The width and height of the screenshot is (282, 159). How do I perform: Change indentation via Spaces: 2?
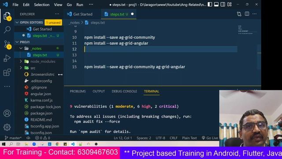pos(144,138)
